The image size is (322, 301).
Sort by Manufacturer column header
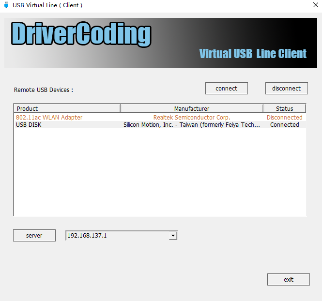pos(192,108)
